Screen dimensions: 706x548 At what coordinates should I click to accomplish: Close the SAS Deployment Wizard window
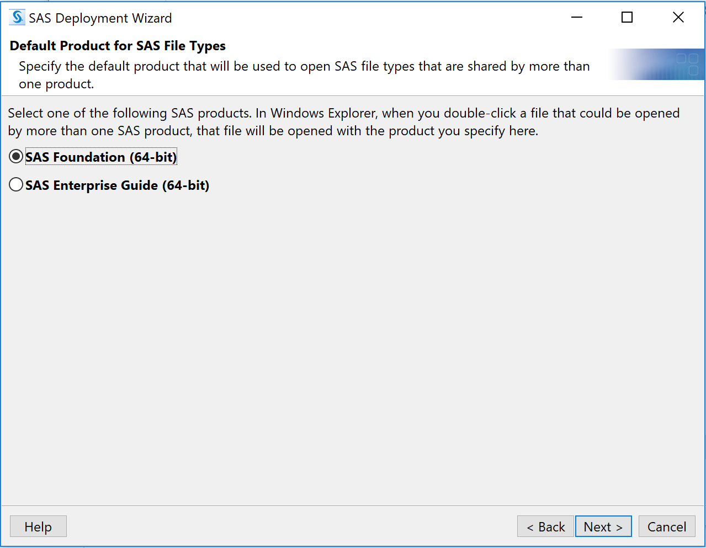tap(678, 18)
